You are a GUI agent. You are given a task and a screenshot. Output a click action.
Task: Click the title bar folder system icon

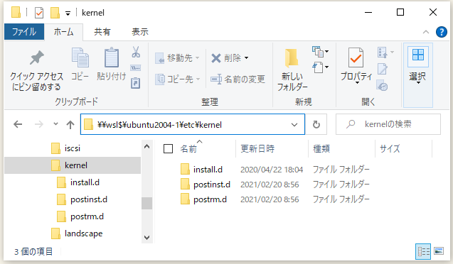pyautogui.click(x=16, y=12)
